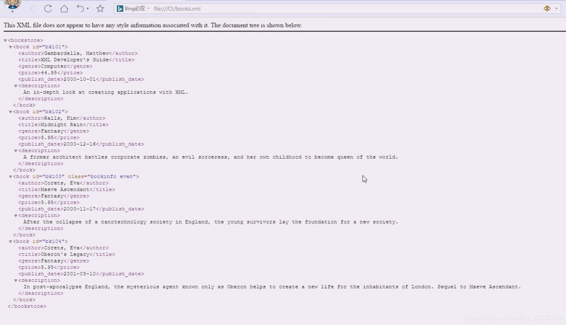
Task: Collapse the description node of bk102
Action: point(16,151)
